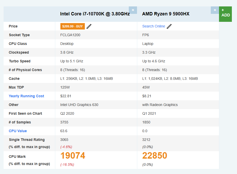Screen dimensions: 237x174
Task: Click the 3065 single thread rating
Action: click(x=64, y=140)
